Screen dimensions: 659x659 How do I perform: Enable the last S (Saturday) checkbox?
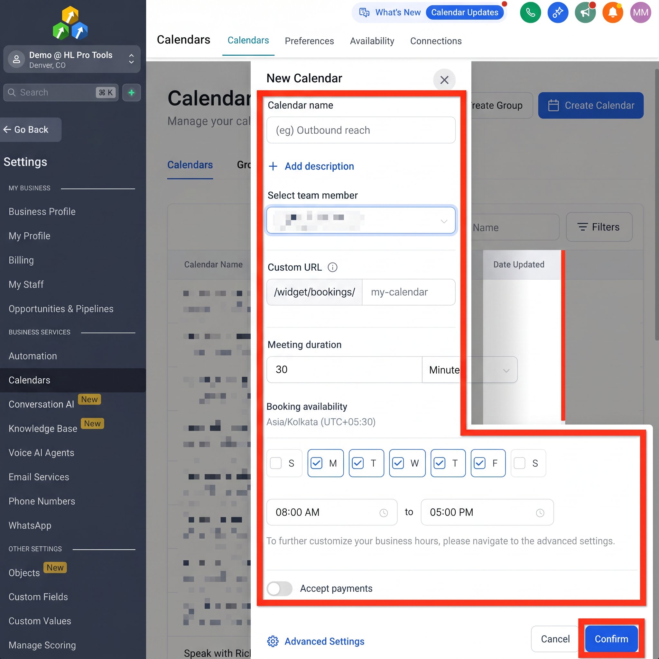pyautogui.click(x=519, y=463)
